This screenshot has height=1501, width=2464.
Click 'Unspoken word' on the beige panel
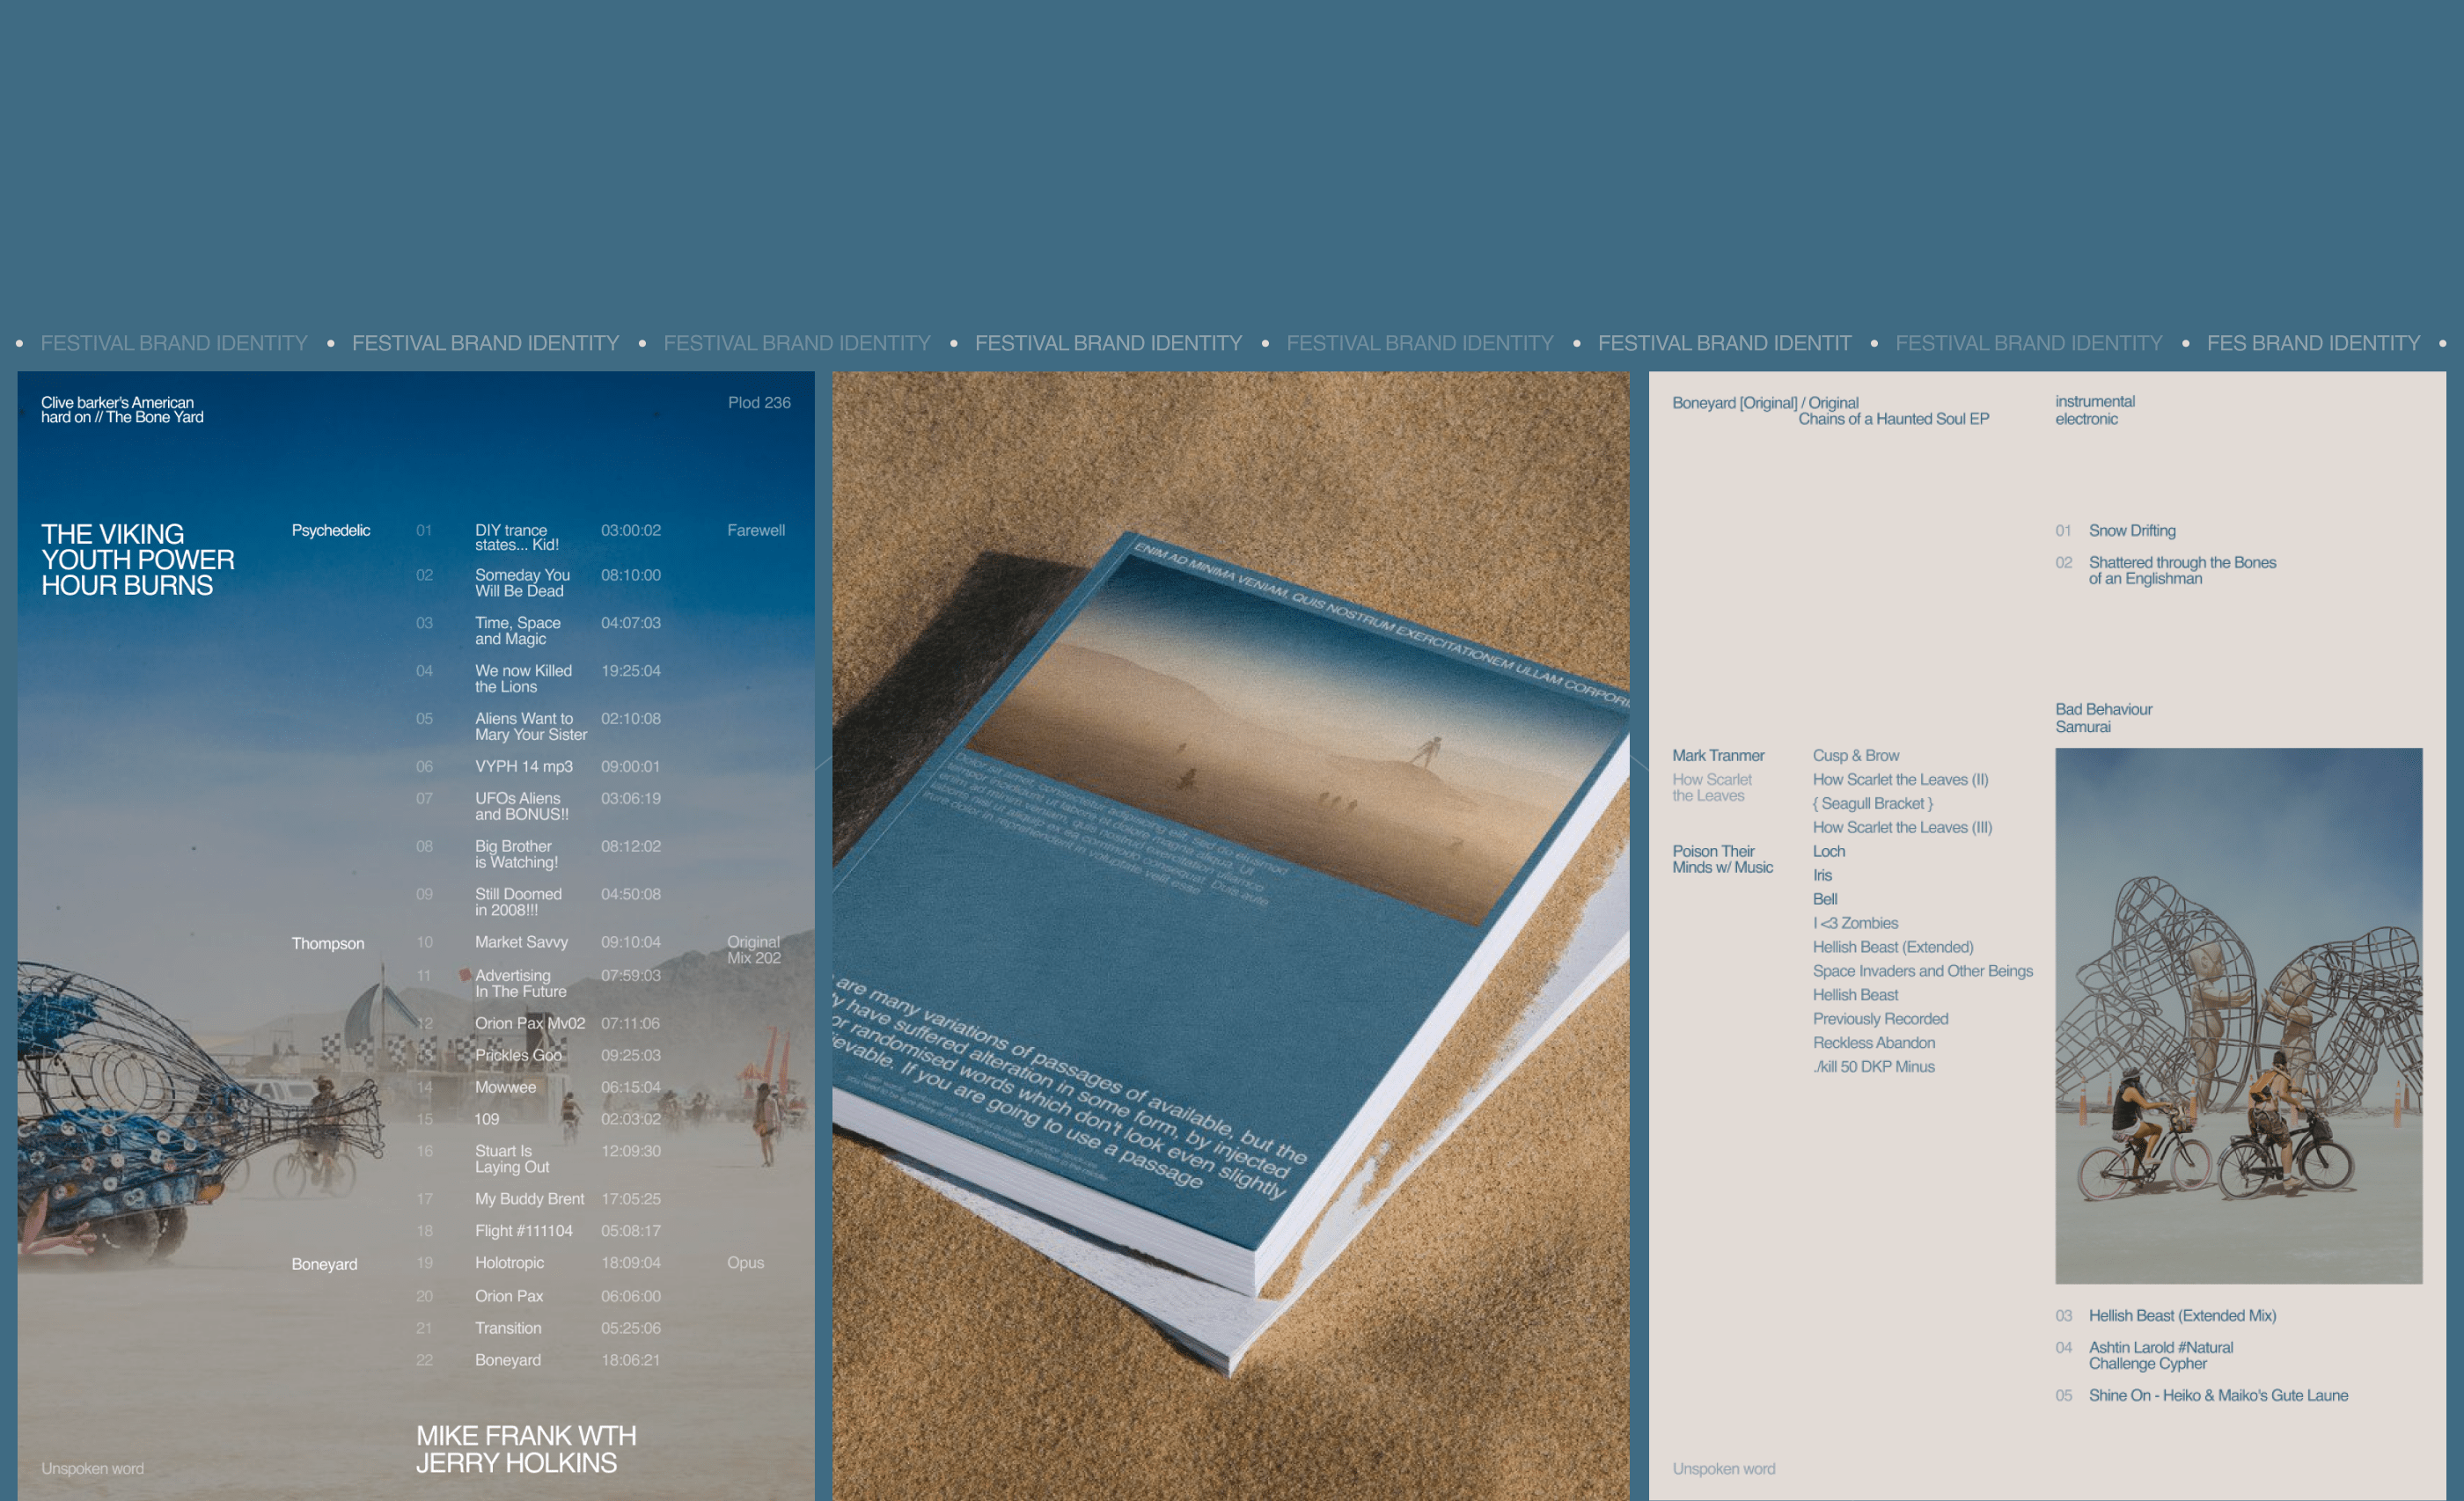coord(1723,1469)
